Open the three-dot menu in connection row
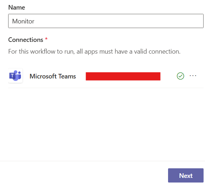 point(193,76)
